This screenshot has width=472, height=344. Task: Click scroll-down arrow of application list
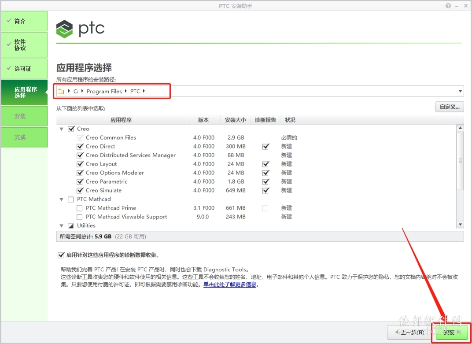[x=460, y=224]
